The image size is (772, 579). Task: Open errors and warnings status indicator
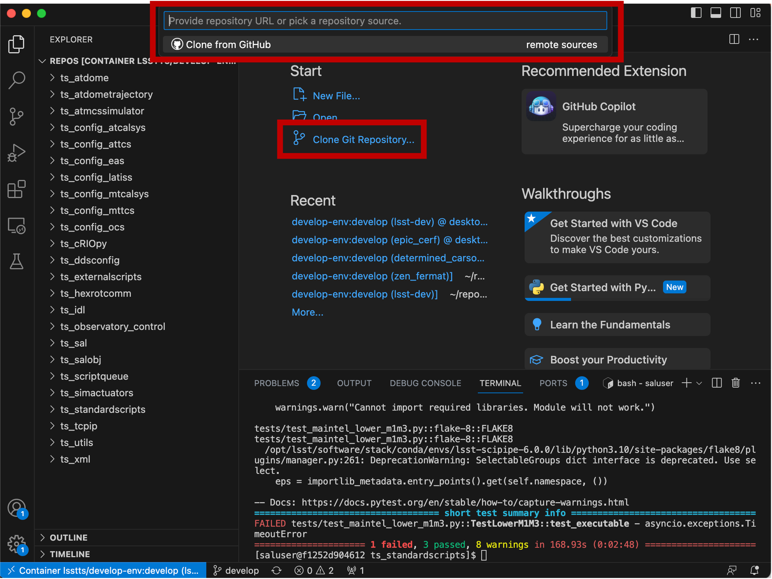click(x=314, y=571)
